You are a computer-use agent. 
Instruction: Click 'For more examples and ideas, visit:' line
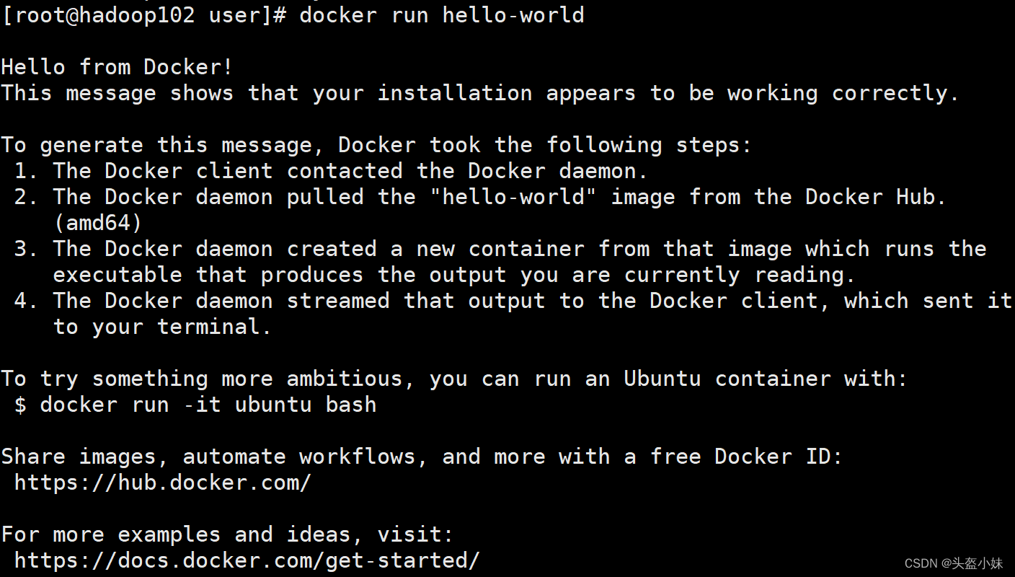(x=228, y=534)
